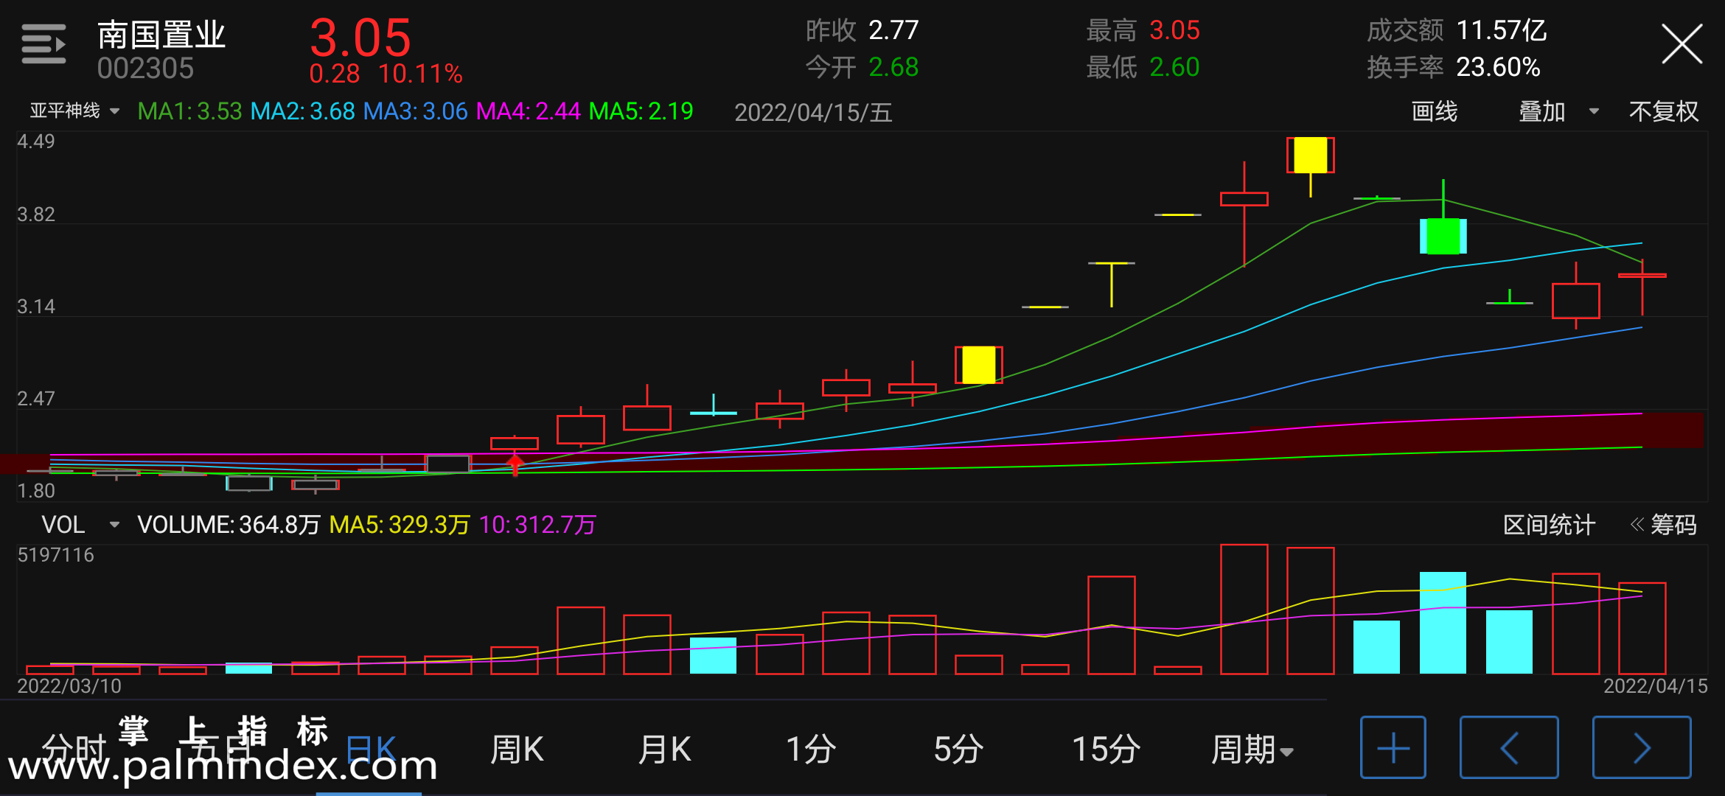
Task: Click the stock code 002305
Action: [x=145, y=69]
